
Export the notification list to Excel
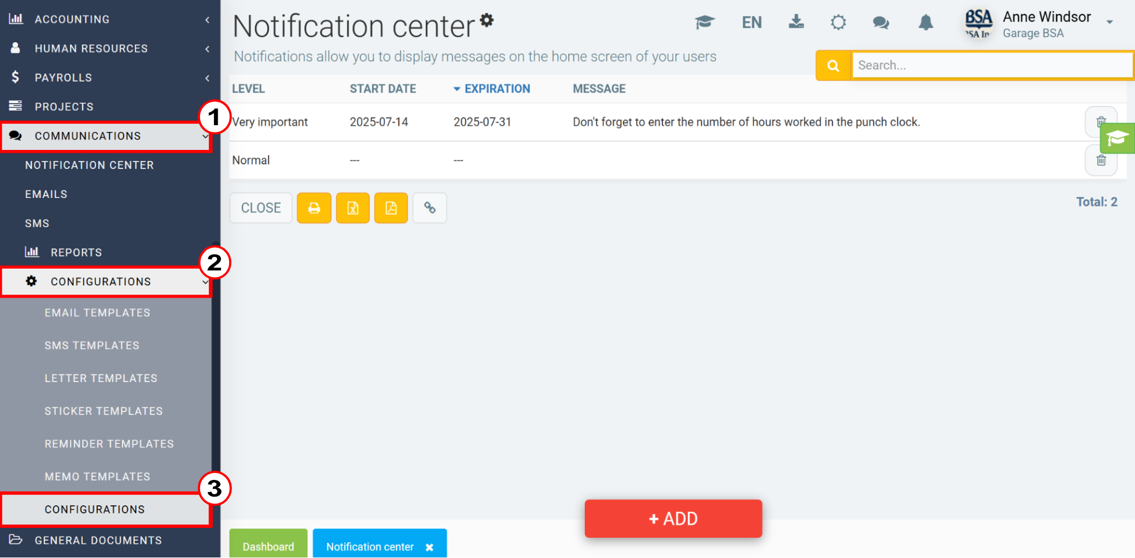tap(352, 207)
